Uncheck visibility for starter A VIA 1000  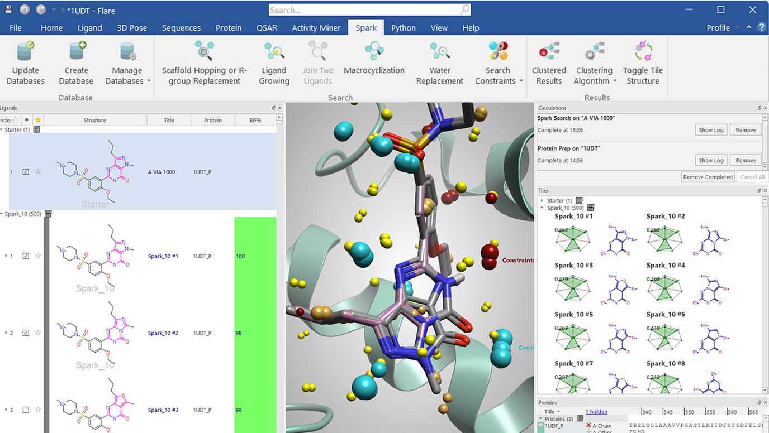pyautogui.click(x=26, y=172)
